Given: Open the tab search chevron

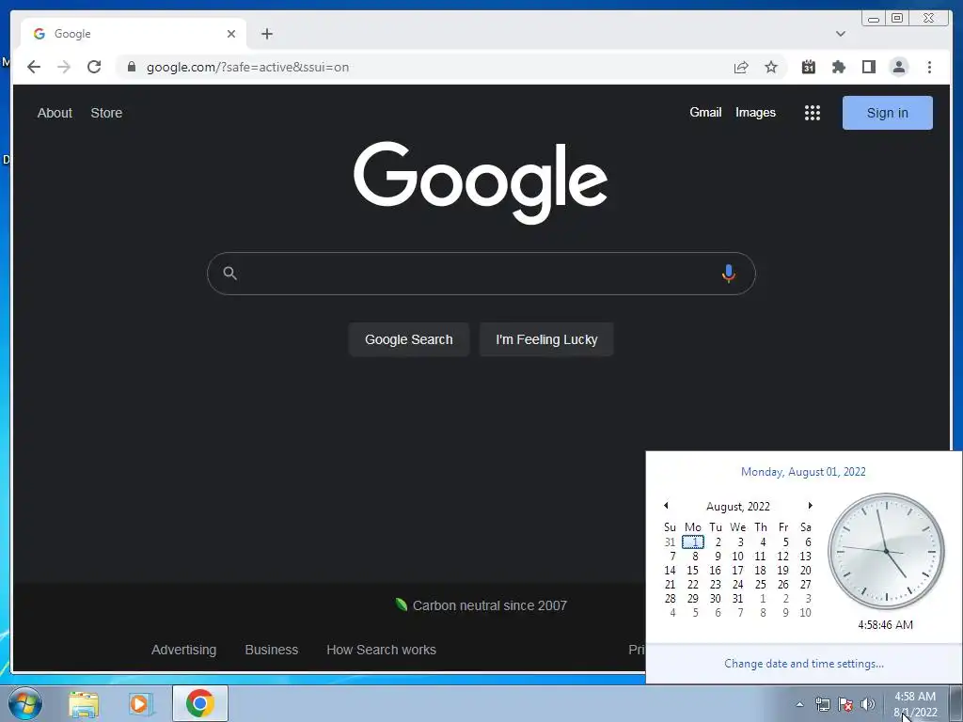Looking at the screenshot, I should (841, 34).
